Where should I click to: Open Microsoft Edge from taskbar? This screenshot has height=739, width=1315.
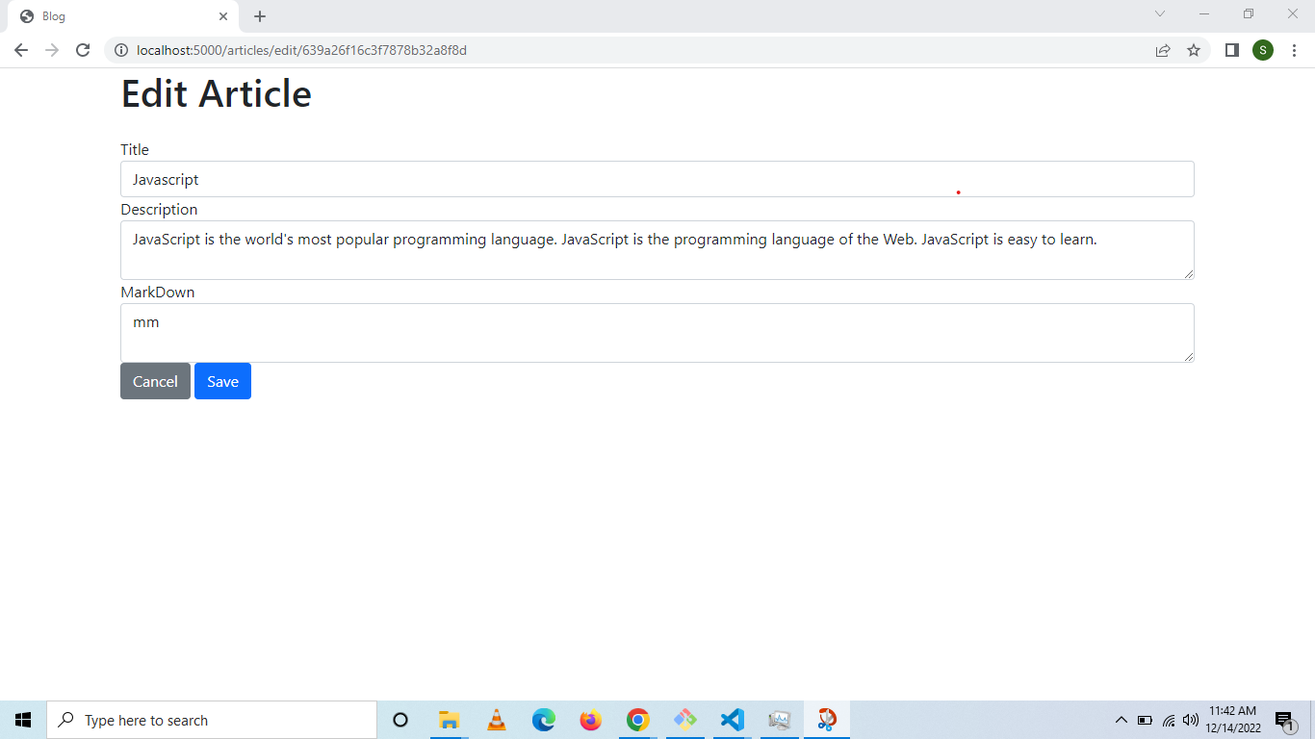coord(544,720)
